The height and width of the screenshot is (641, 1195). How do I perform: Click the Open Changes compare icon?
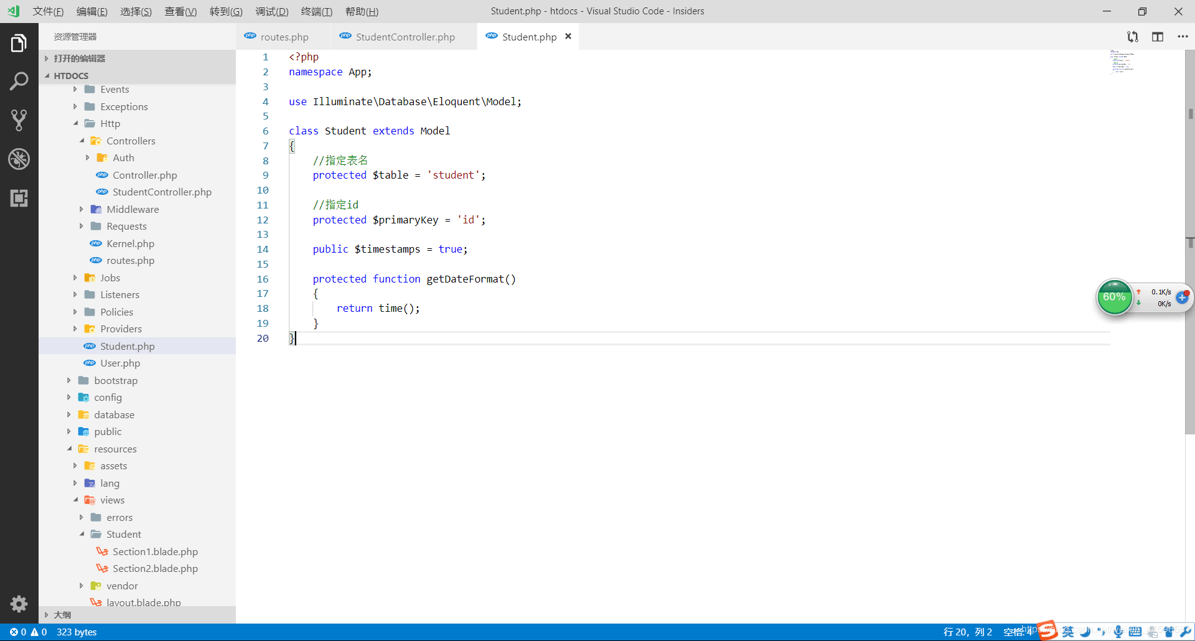click(x=1132, y=37)
